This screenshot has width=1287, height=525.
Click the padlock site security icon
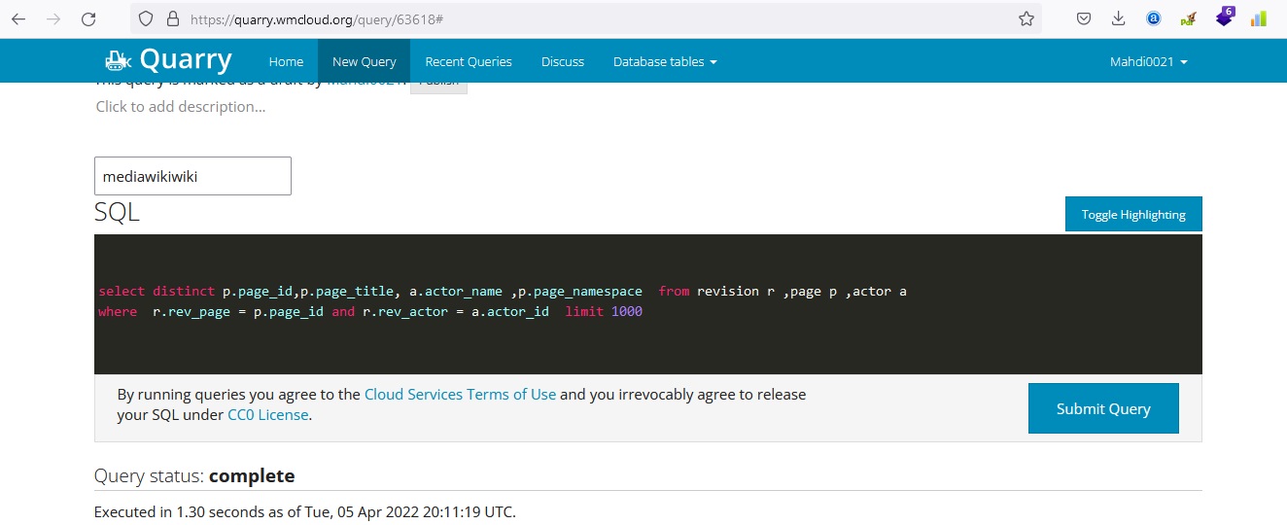click(x=173, y=18)
